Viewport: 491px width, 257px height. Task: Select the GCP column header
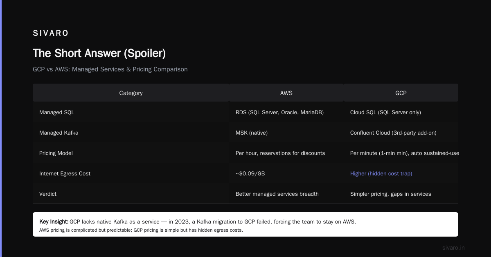pyautogui.click(x=401, y=93)
